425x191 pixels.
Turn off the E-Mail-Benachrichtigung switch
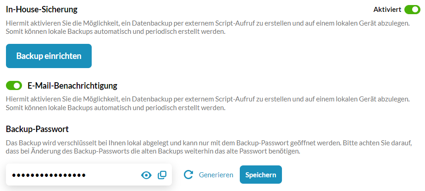tap(14, 86)
